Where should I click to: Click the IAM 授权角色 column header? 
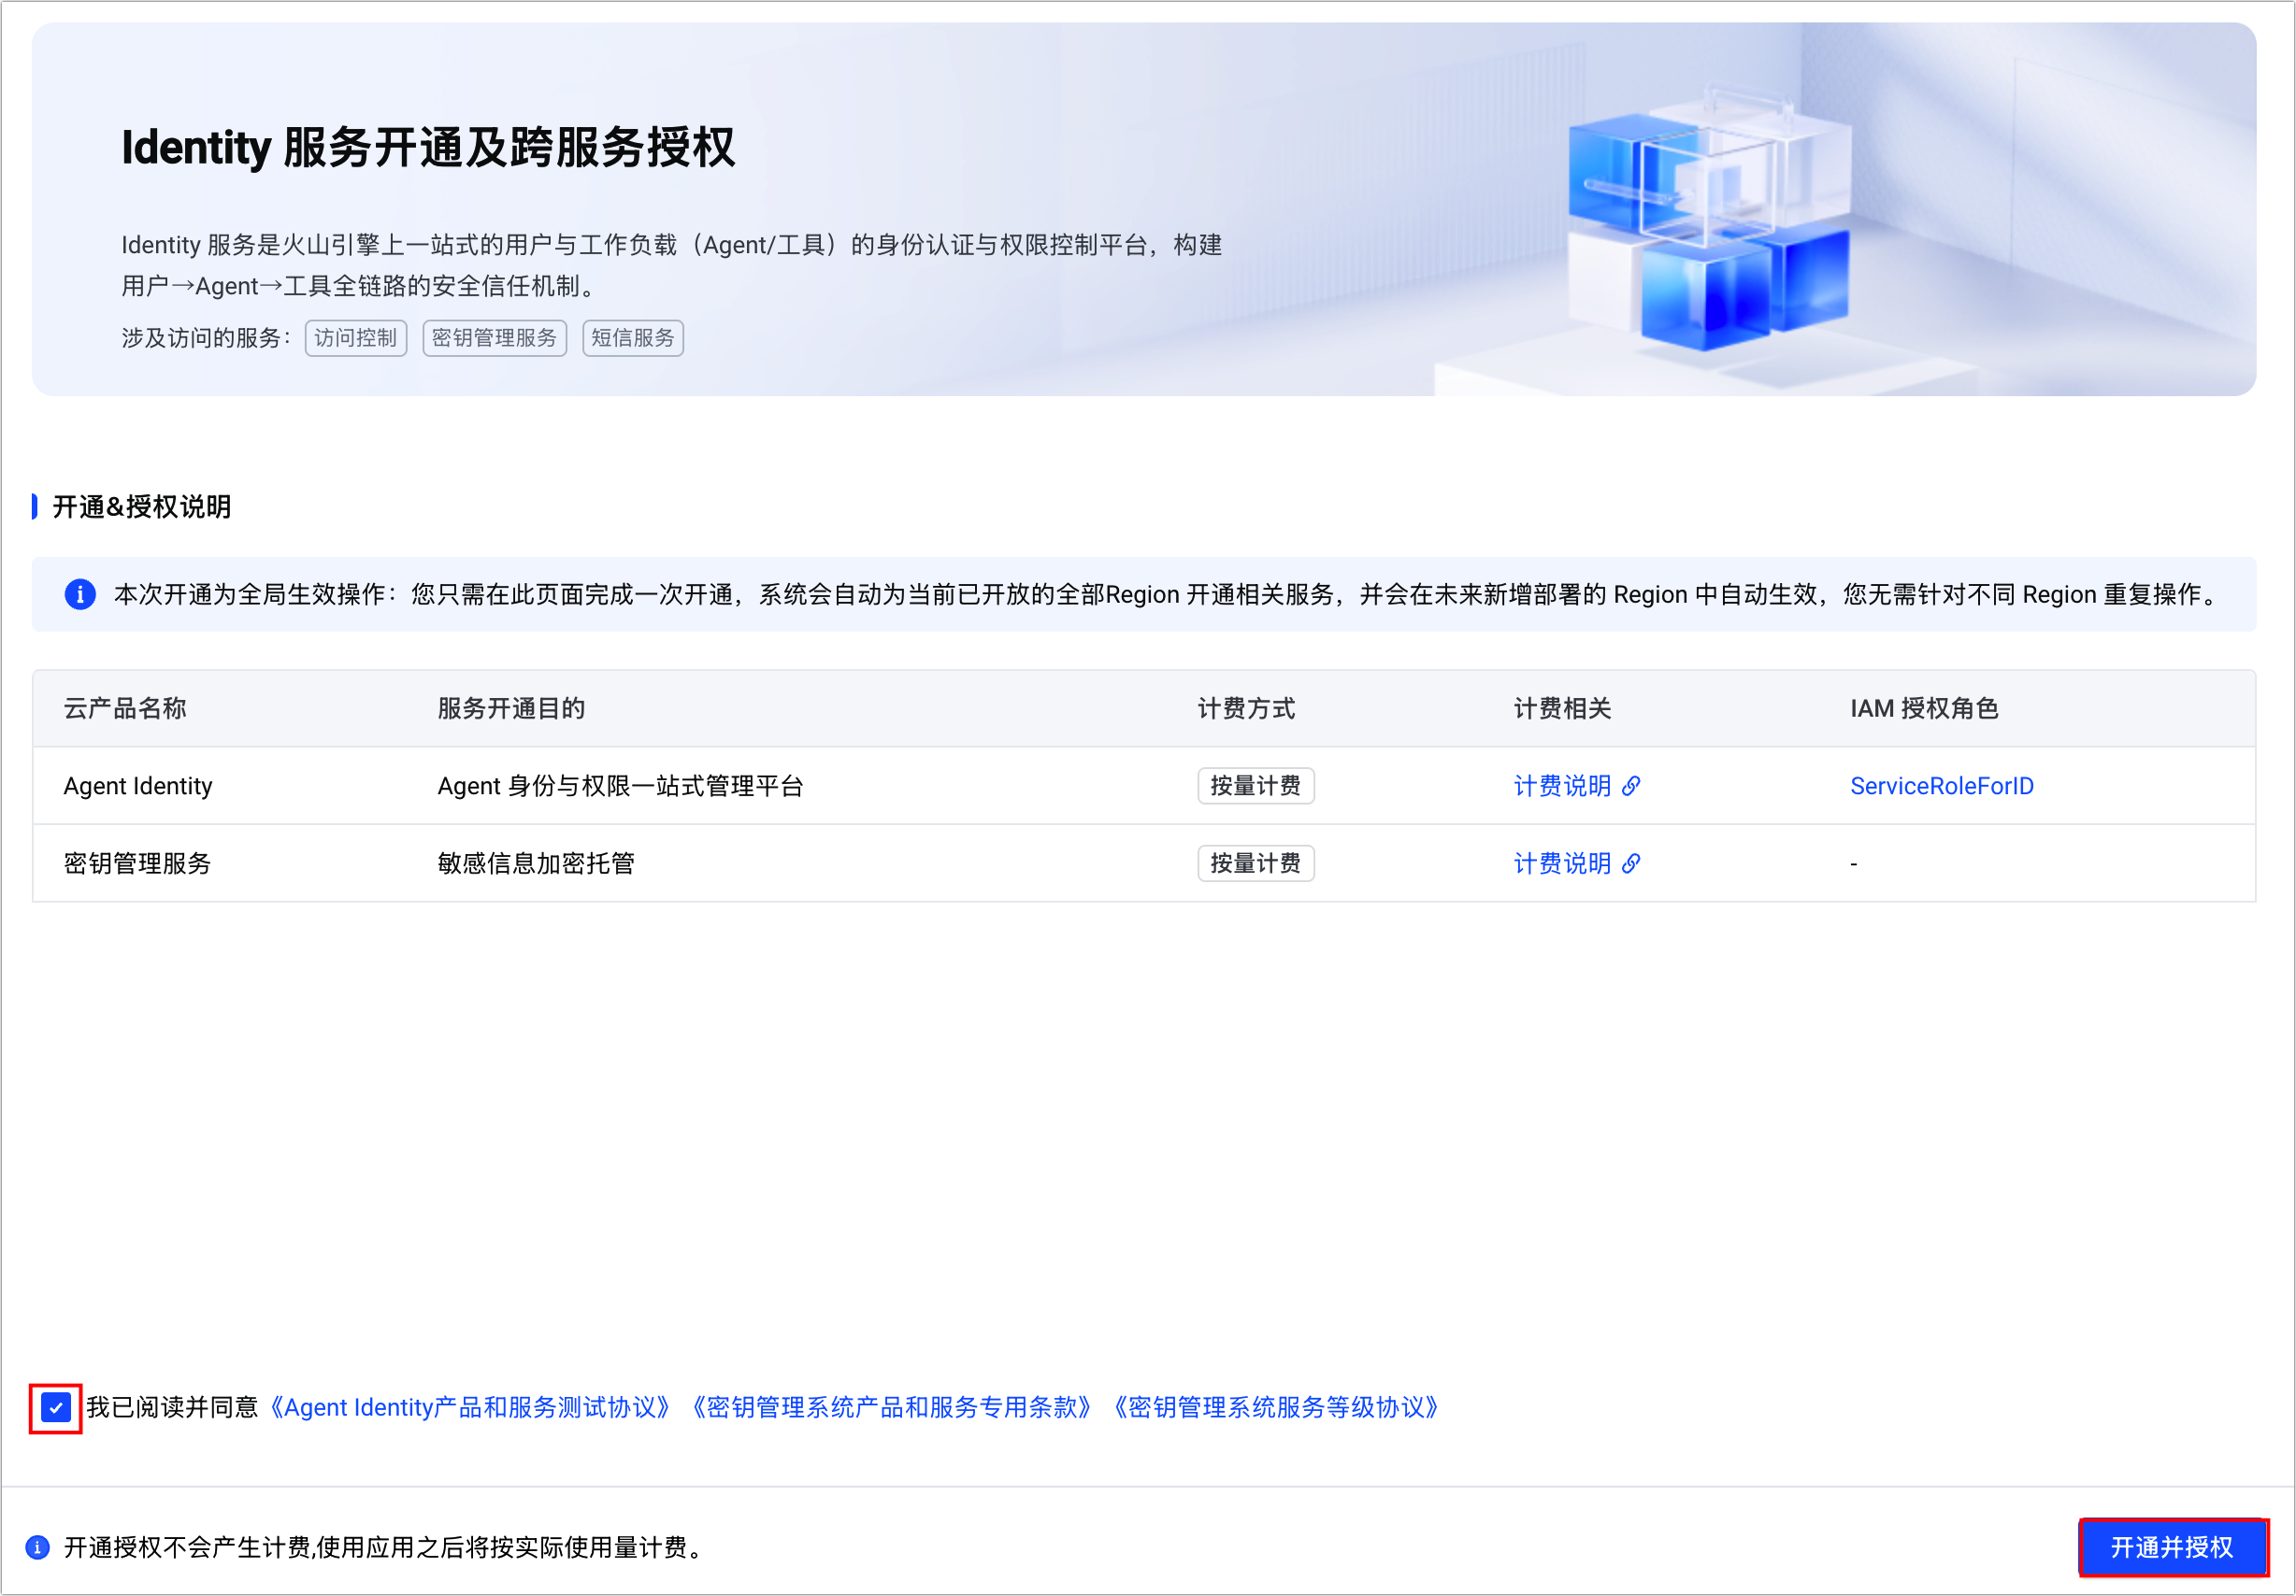tap(1924, 708)
